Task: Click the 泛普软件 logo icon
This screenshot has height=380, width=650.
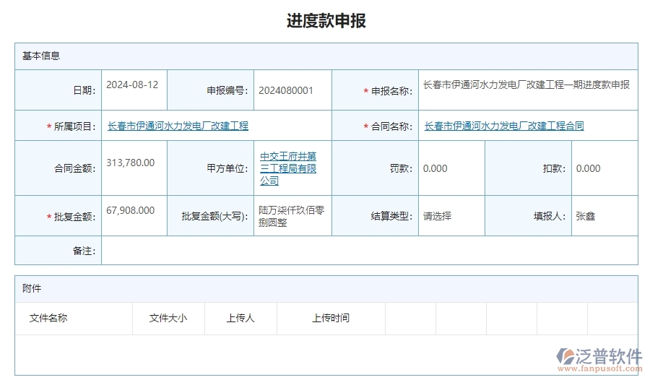Action: [x=564, y=357]
